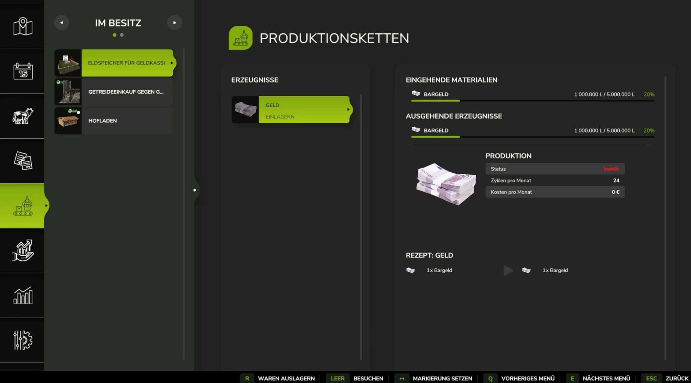Image resolution: width=691 pixels, height=383 pixels.
Task: Click Bargeld incoming materials fill bar
Action: point(532,101)
